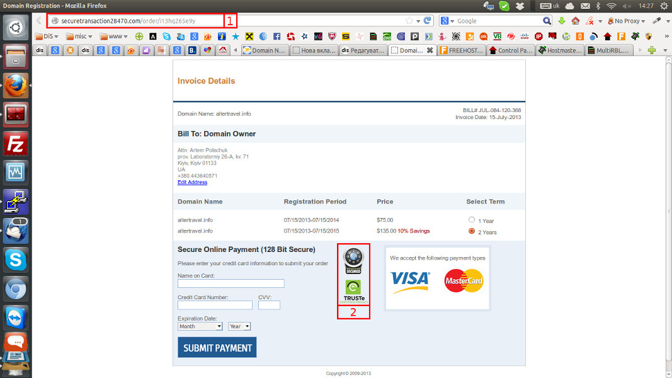Viewport: 672px width, 378px height.
Task: Expand the misc bookmarks folder
Action: [79, 37]
